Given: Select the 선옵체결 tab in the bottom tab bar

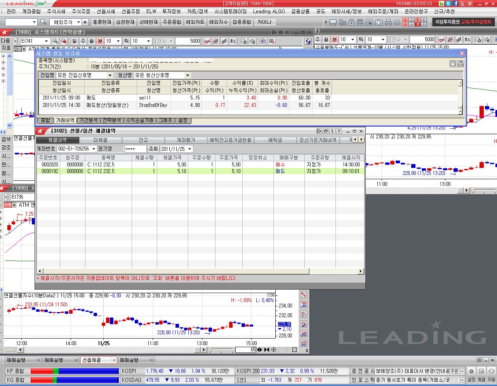Looking at the screenshot, I should click(99, 360).
